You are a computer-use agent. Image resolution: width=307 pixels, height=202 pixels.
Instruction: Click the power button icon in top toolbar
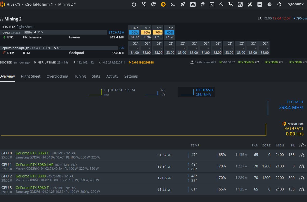(x=134, y=4)
